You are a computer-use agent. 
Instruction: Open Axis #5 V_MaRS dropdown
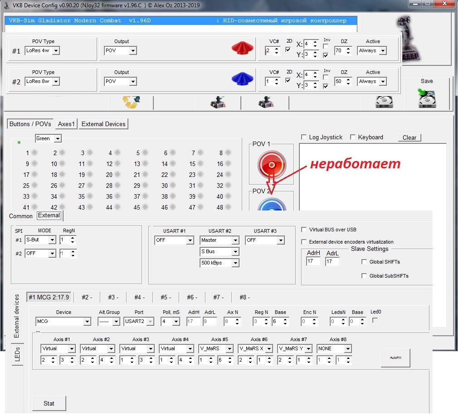click(229, 348)
